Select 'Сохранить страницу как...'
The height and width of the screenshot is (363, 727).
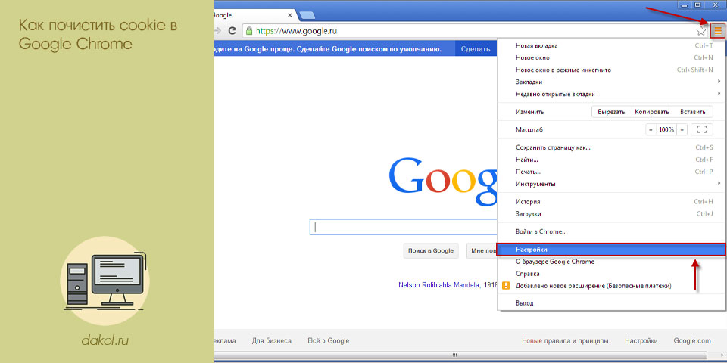coord(611,147)
